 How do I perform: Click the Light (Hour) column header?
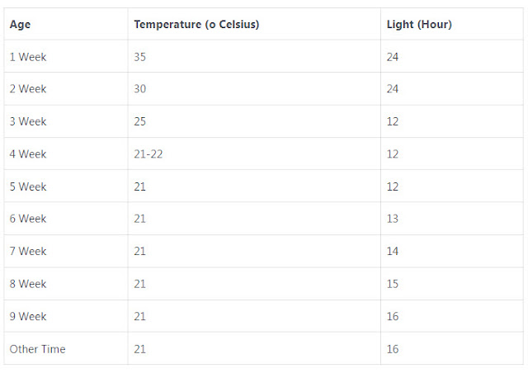coord(419,24)
